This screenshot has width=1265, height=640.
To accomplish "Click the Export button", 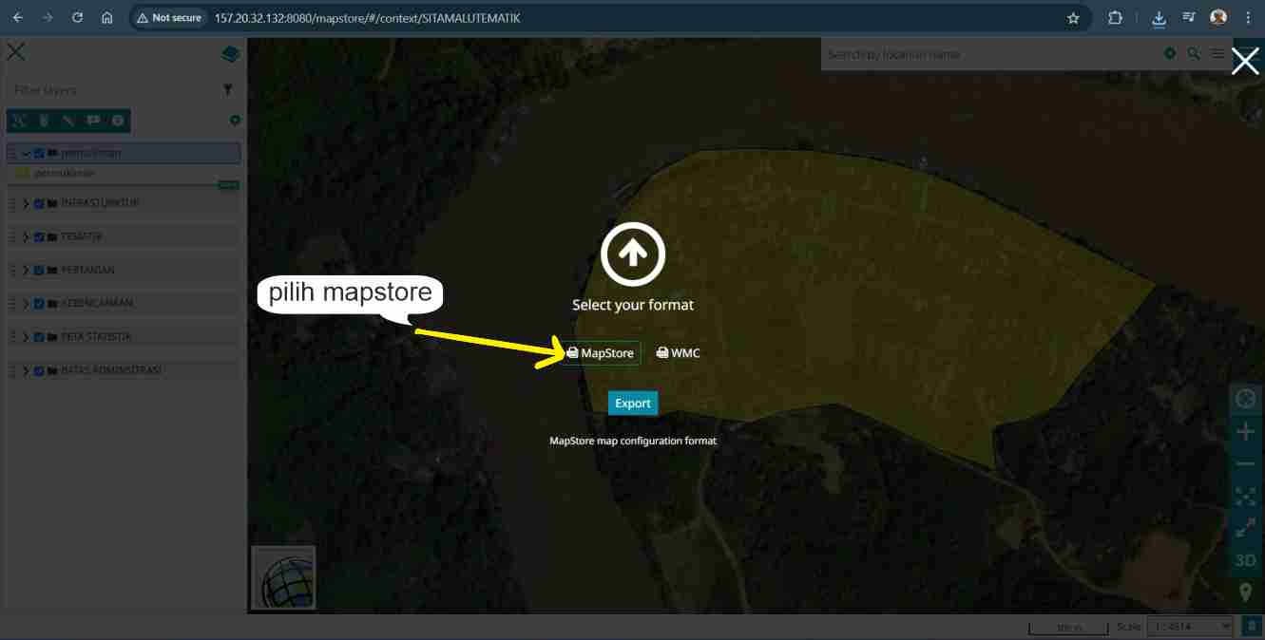I will coord(632,404).
